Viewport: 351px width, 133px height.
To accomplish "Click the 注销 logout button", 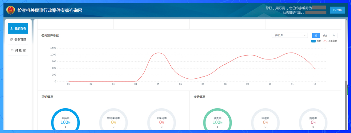I will coord(337,10).
